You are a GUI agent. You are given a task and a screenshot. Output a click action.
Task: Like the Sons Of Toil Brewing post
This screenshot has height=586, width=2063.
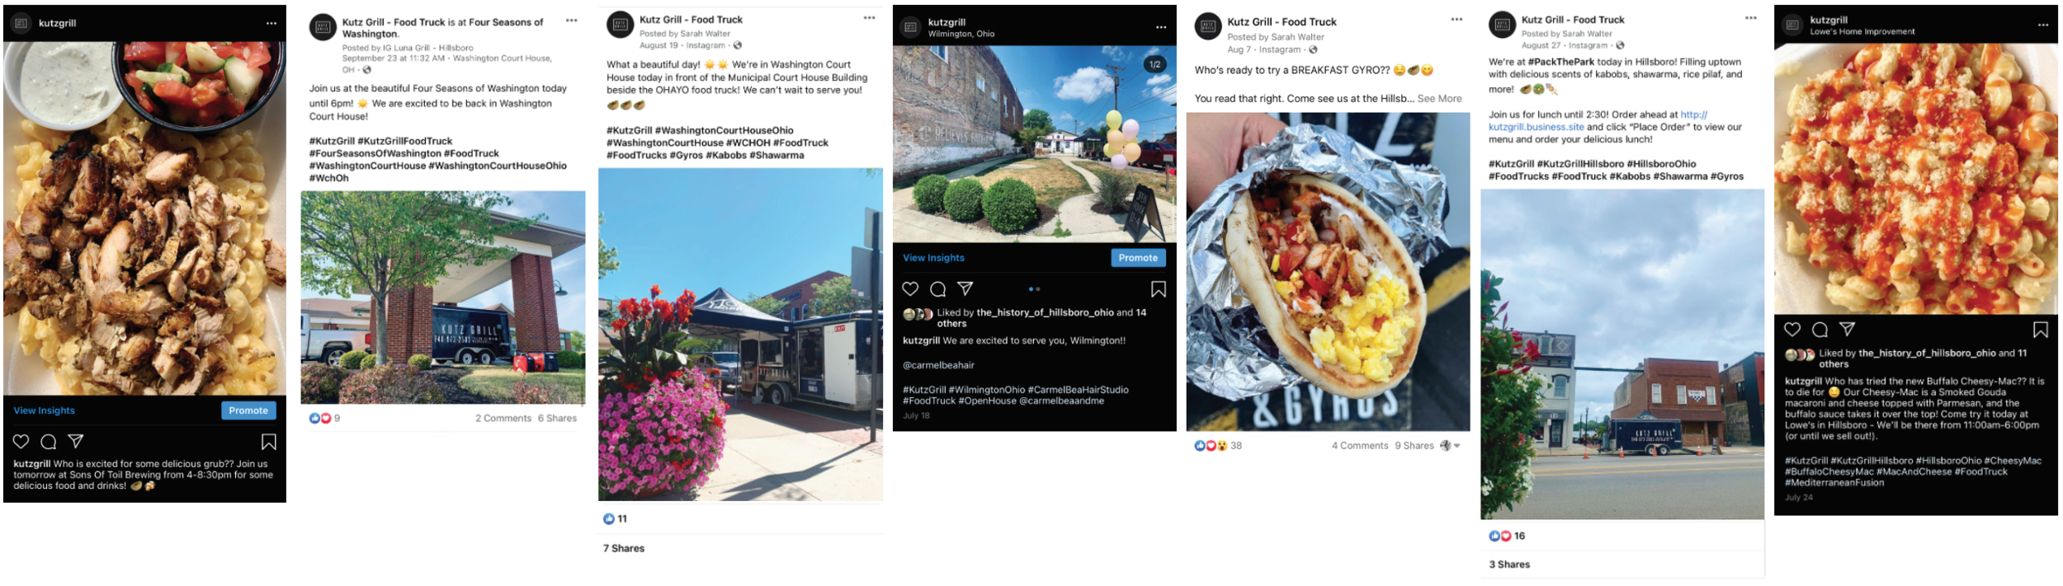(21, 442)
